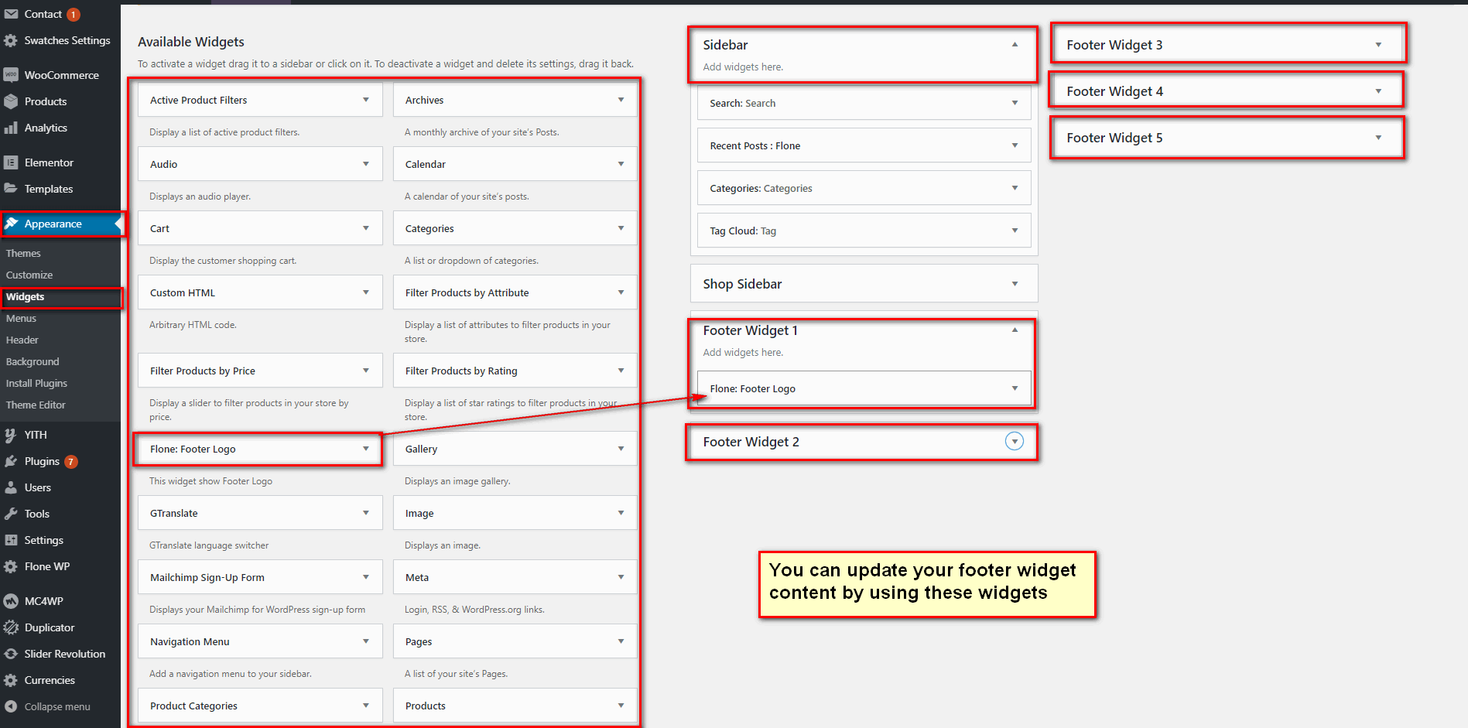Viewport: 1468px width, 728px height.
Task: Click the Settings sliders icon
Action: pyautogui.click(x=11, y=540)
